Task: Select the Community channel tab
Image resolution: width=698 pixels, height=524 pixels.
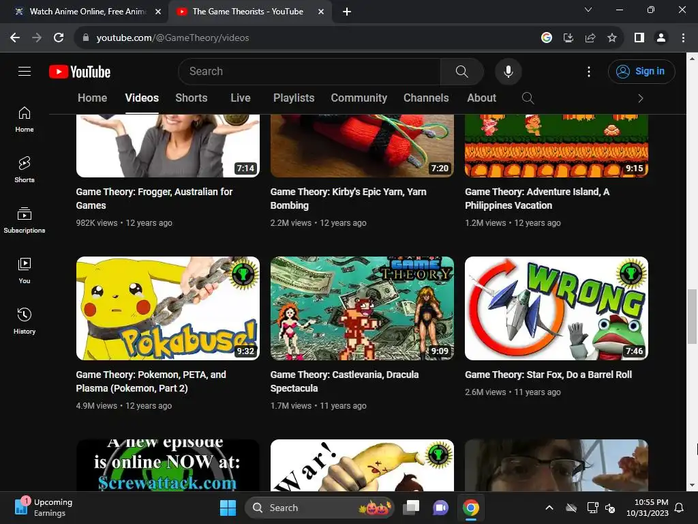Action: 359,98
